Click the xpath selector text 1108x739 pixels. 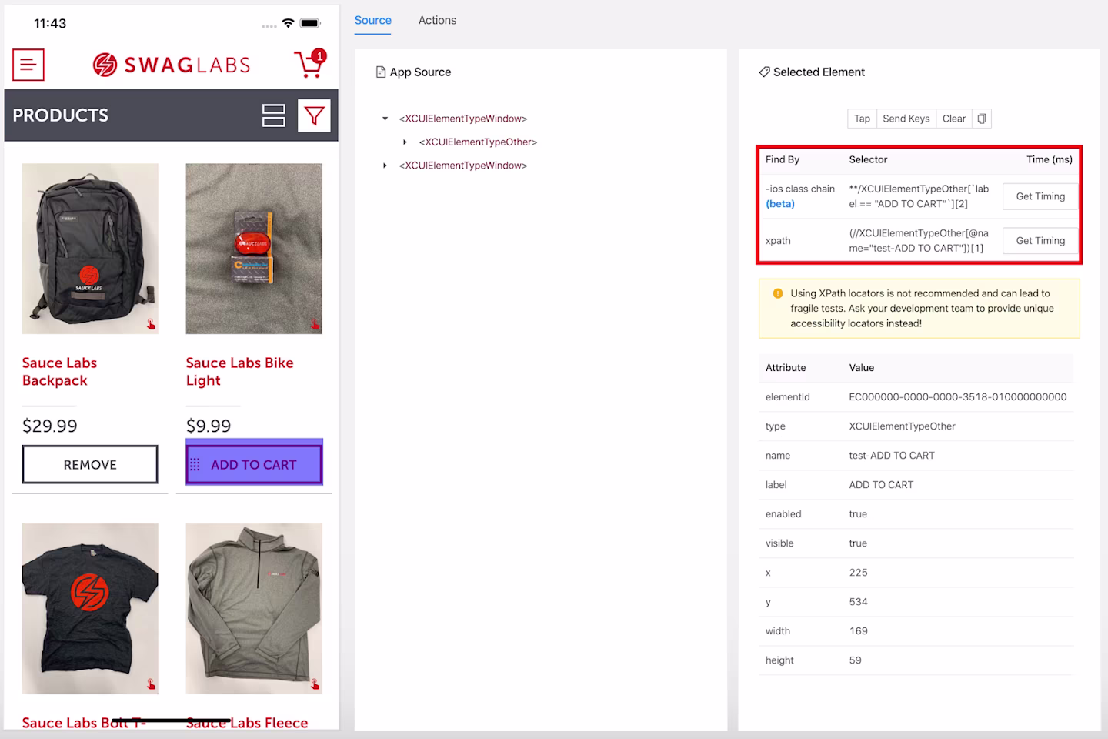[x=919, y=240]
